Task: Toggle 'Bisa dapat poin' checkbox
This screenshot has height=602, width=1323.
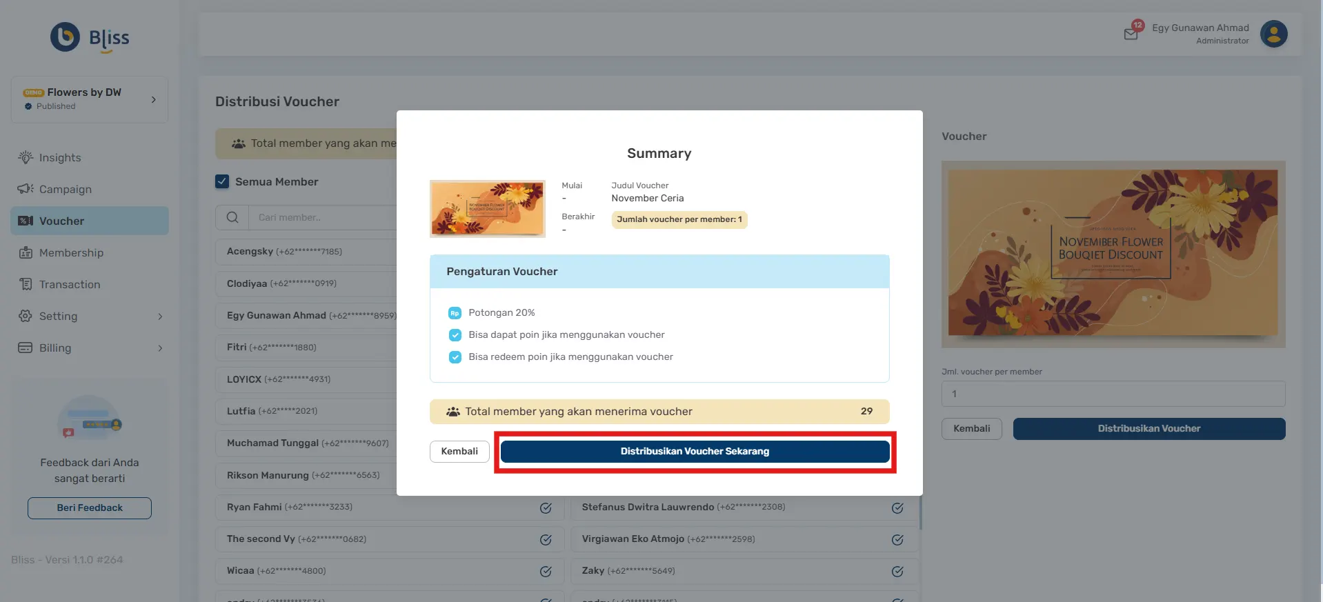Action: click(x=455, y=335)
